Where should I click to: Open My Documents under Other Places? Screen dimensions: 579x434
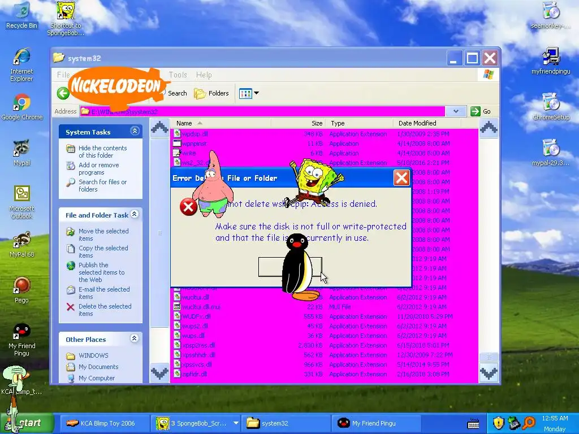pyautogui.click(x=98, y=367)
